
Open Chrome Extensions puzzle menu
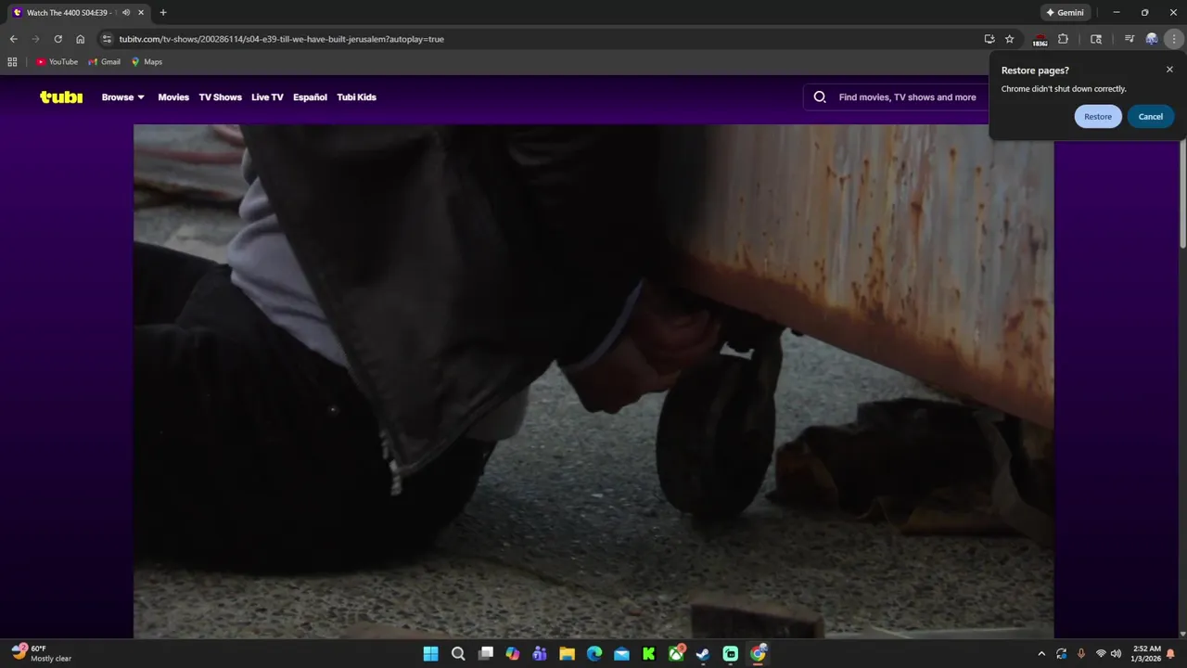[x=1063, y=39]
